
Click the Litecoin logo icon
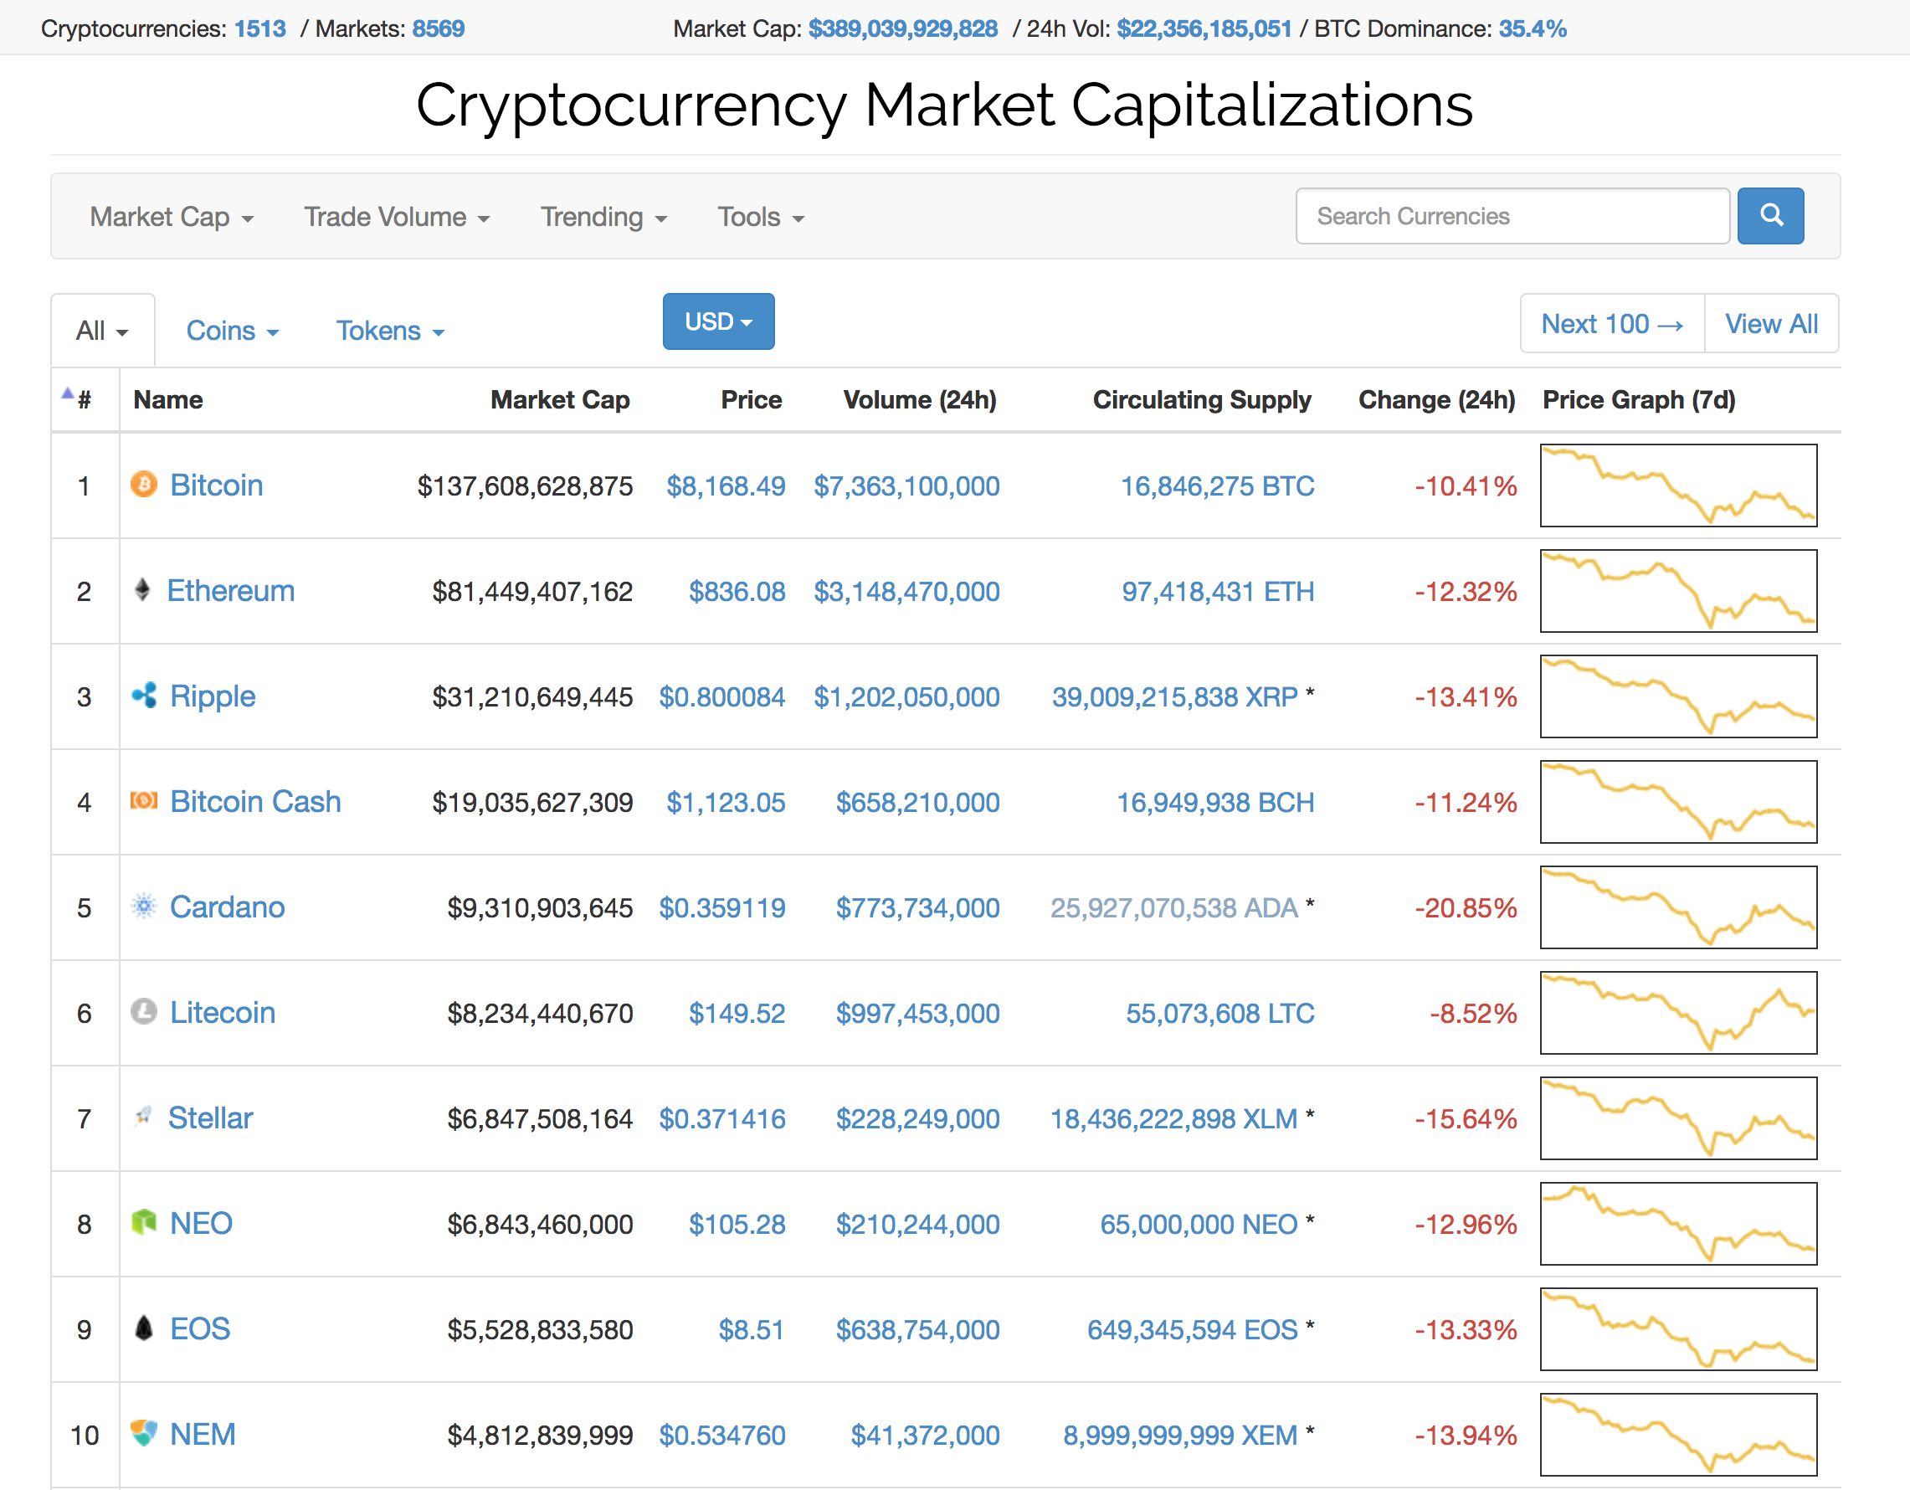pos(143,1012)
